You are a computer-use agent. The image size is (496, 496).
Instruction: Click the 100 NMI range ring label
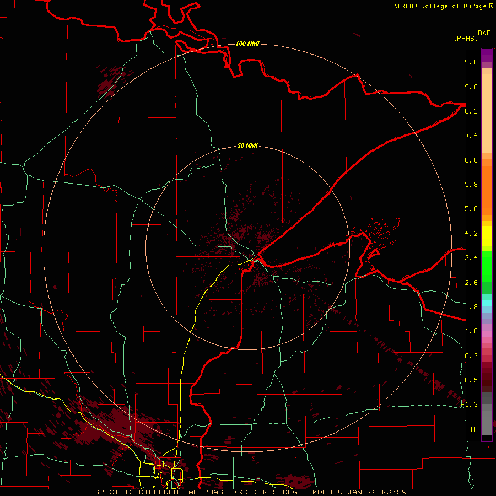pyautogui.click(x=247, y=44)
